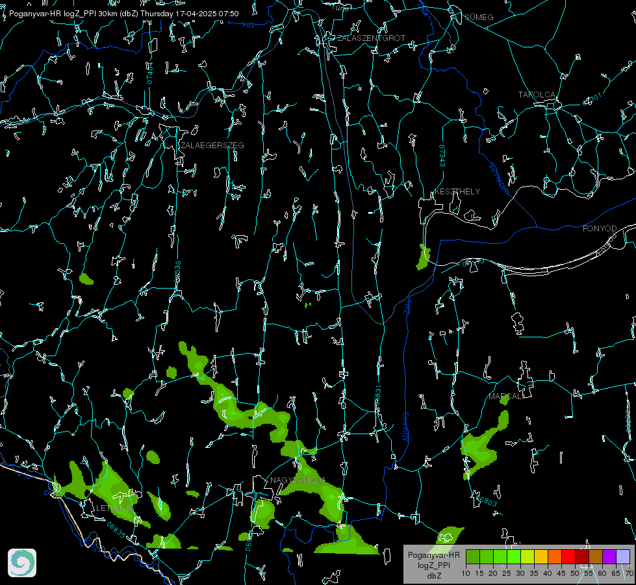This screenshot has width=636, height=585.
Task: Select the 35-40 dBZ yellow legend swatch
Action: 541,556
